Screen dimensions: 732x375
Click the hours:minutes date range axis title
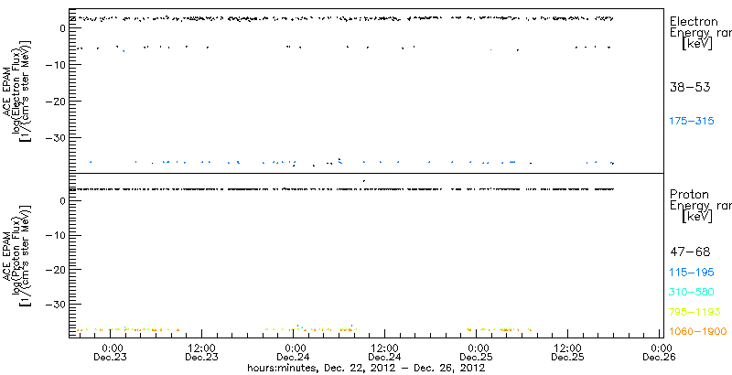point(367,368)
